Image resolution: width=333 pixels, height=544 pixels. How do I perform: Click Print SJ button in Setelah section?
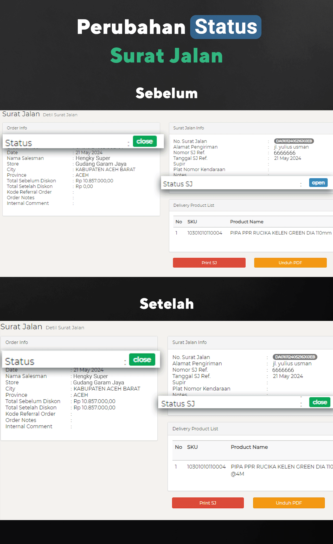[x=208, y=503]
